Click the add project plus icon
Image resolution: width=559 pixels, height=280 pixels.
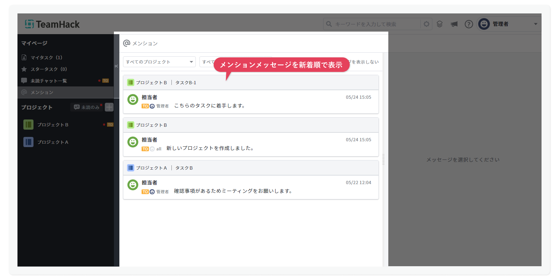tap(109, 107)
